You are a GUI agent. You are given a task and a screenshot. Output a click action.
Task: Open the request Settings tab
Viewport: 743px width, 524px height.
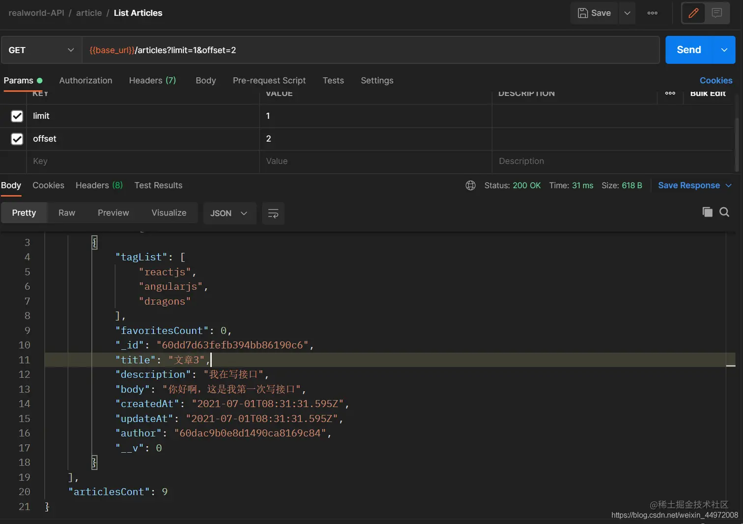click(x=377, y=80)
